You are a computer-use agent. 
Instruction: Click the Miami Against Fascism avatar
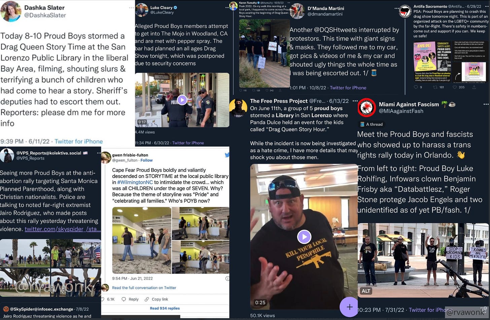pos(367,107)
